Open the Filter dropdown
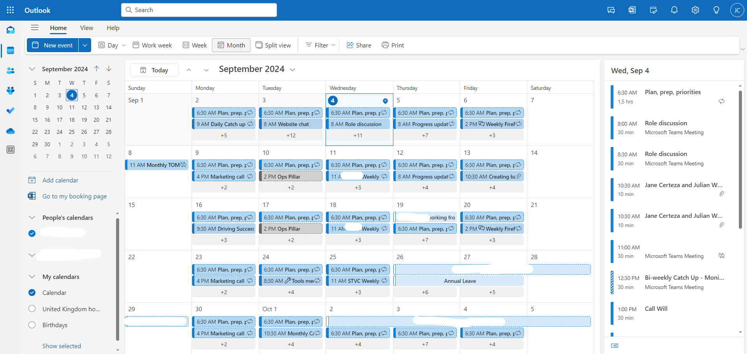 321,45
